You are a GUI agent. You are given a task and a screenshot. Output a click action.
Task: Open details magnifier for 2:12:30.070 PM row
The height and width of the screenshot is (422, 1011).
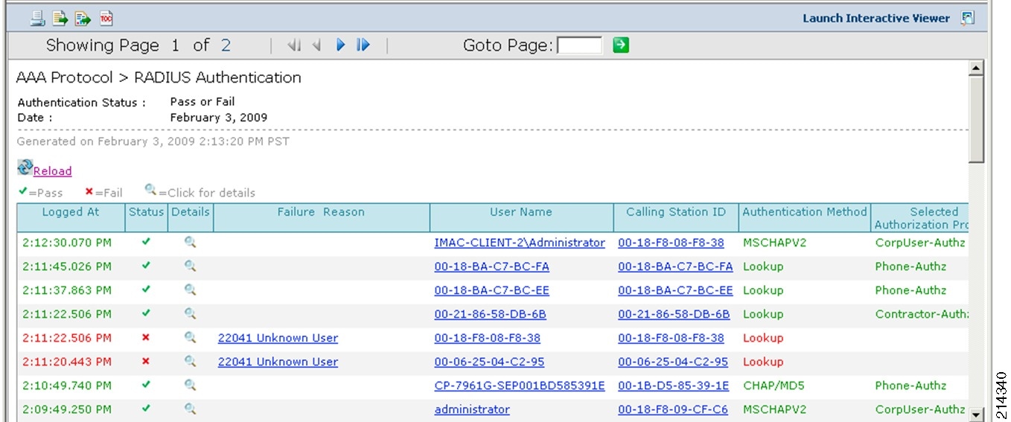(190, 242)
